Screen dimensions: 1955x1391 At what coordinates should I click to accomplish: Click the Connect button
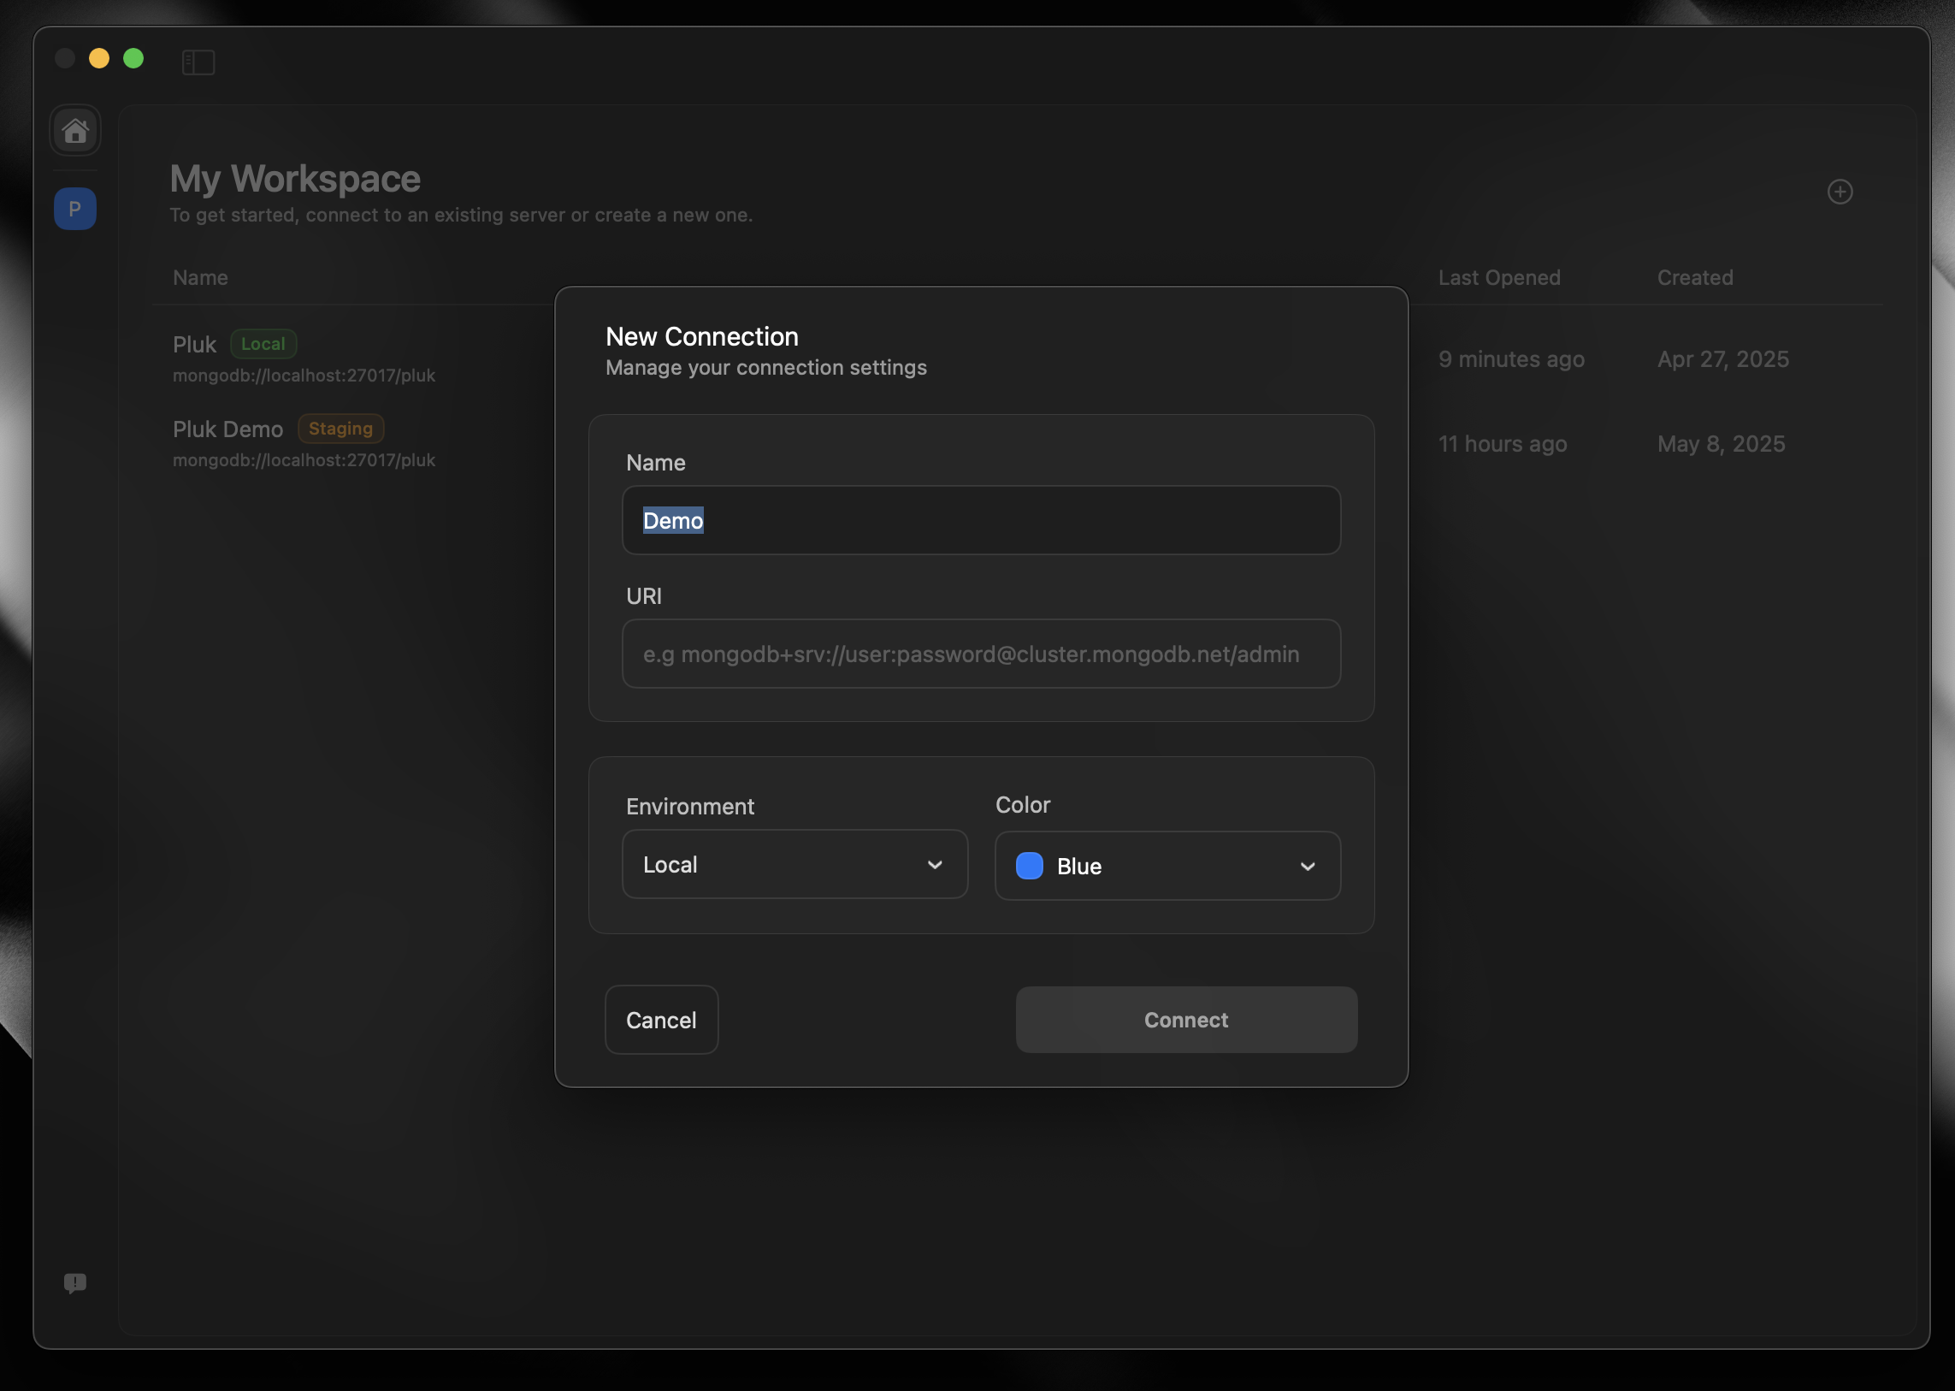point(1185,1019)
